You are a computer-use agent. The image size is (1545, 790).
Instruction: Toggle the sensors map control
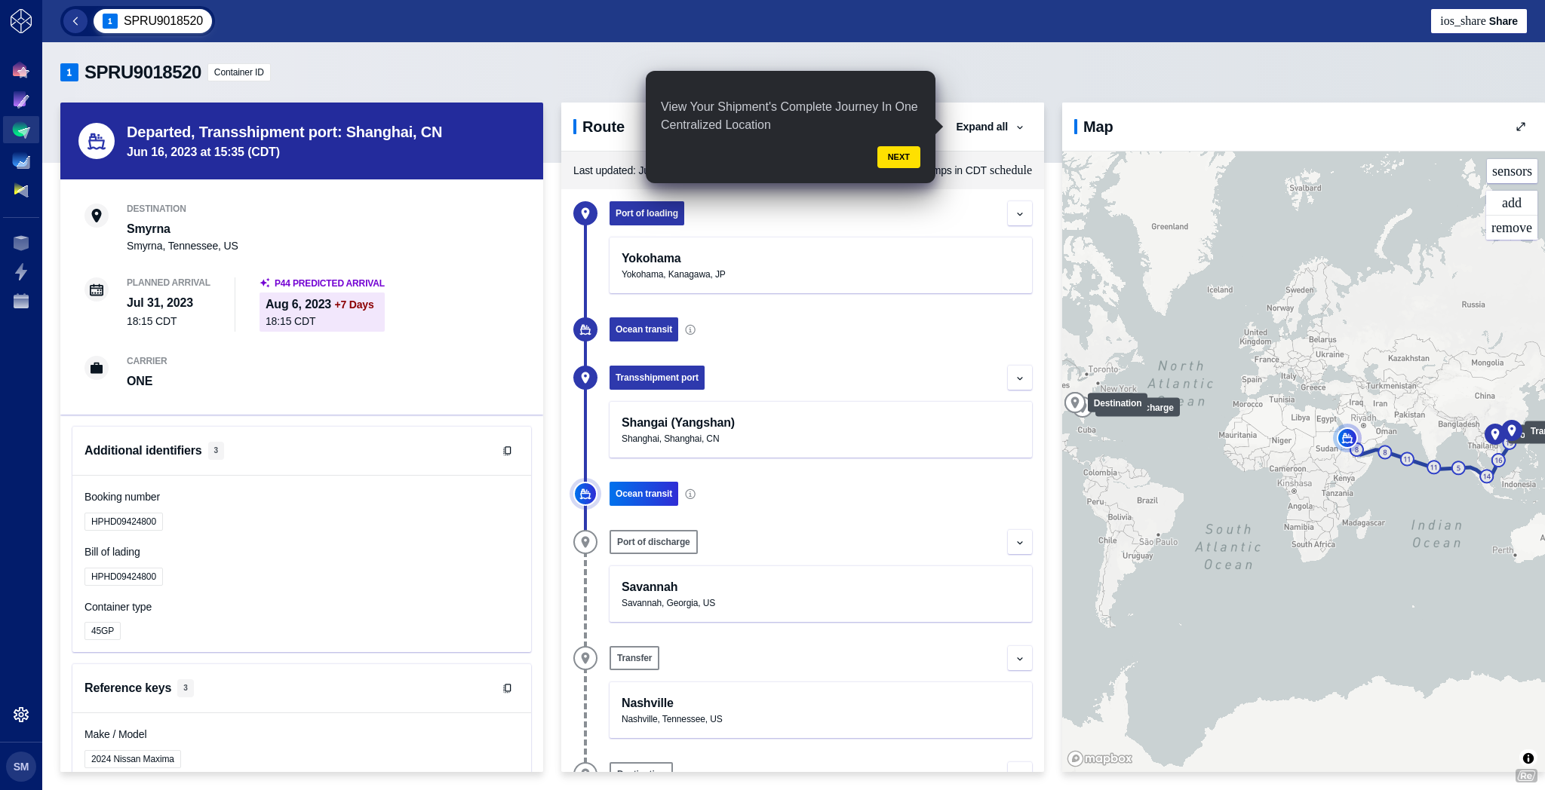point(1511,171)
